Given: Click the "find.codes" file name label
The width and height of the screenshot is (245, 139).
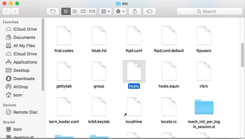Looking at the screenshot, I should point(64,51).
